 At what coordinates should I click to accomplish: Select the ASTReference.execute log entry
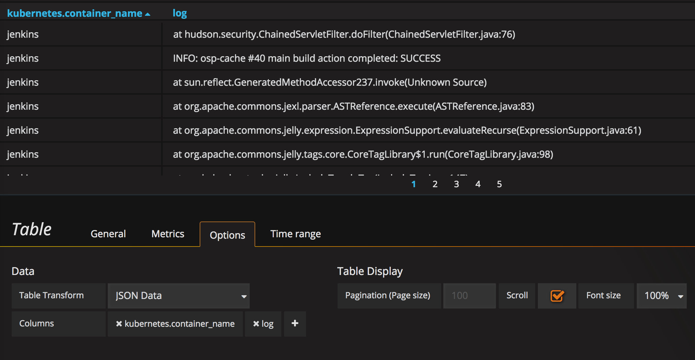tap(353, 106)
